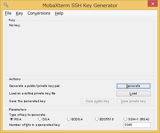Click the 'No key.' status text
Image resolution: width=160 pixels, height=133 pixels.
coord(15,25)
